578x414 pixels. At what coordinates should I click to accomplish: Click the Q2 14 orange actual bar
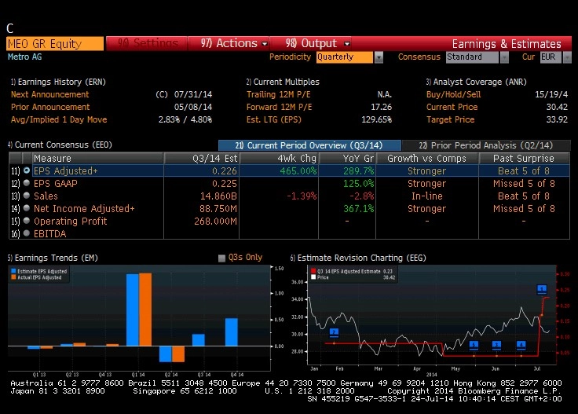point(178,354)
